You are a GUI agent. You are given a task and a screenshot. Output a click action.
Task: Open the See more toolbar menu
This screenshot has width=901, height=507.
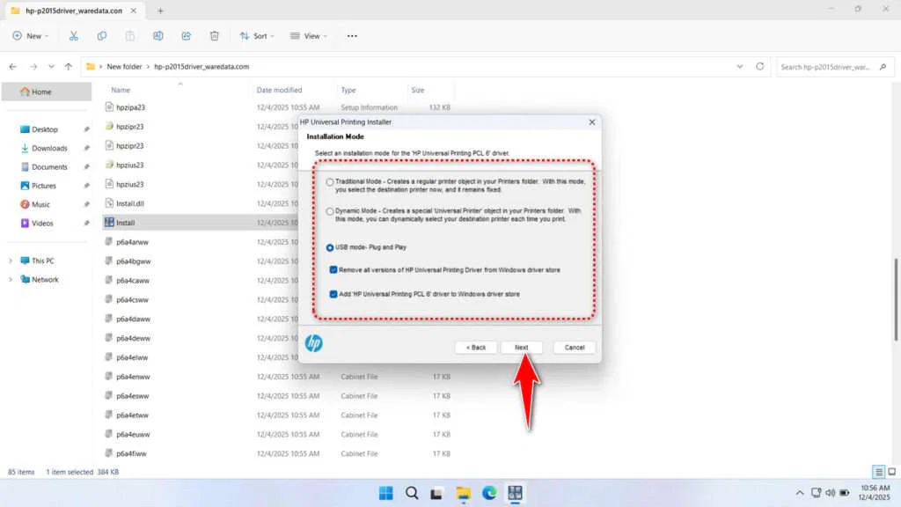[351, 35]
